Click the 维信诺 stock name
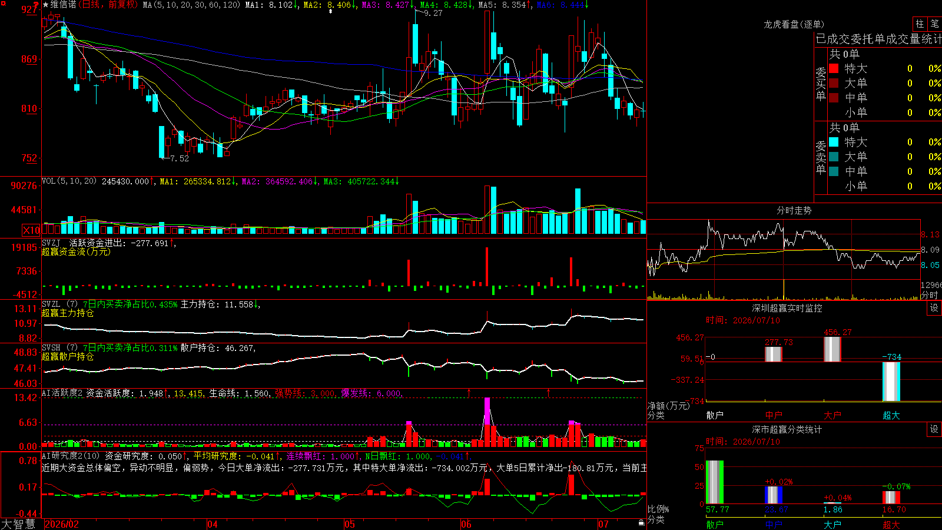 [x=63, y=5]
